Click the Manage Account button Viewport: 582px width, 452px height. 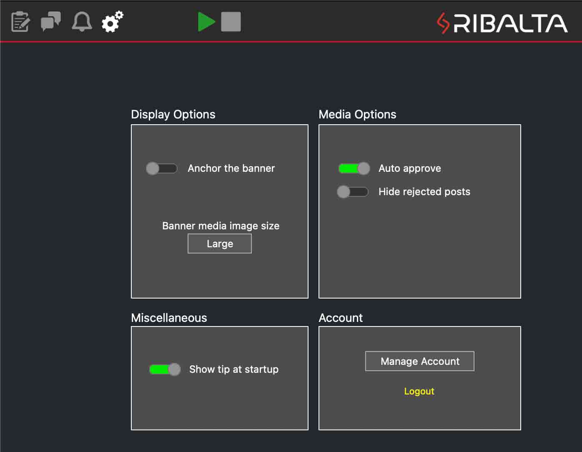[419, 361]
